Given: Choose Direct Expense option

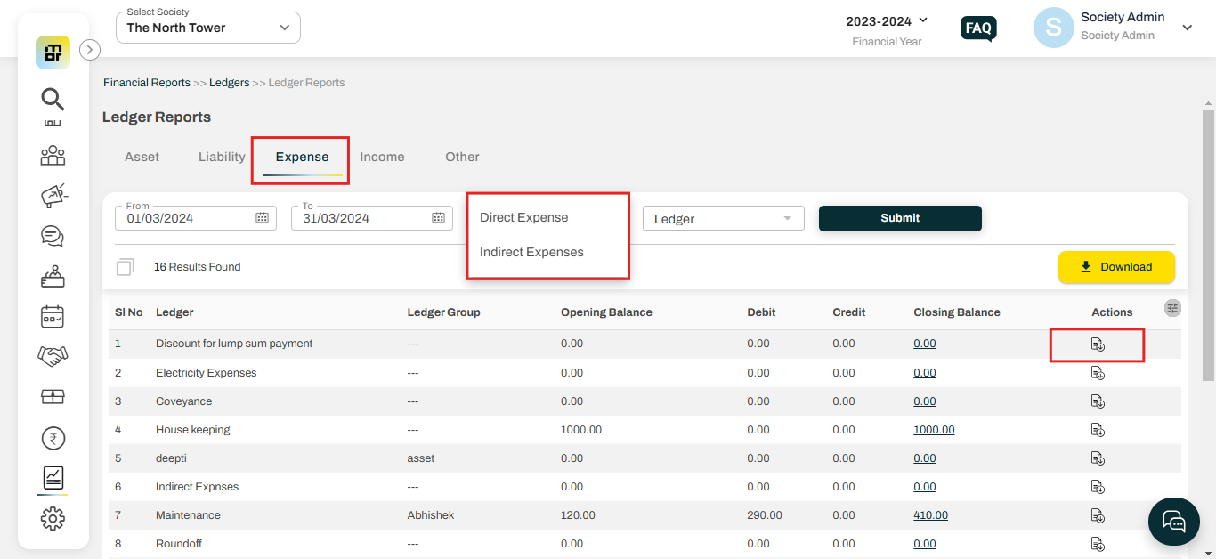Looking at the screenshot, I should click(523, 217).
